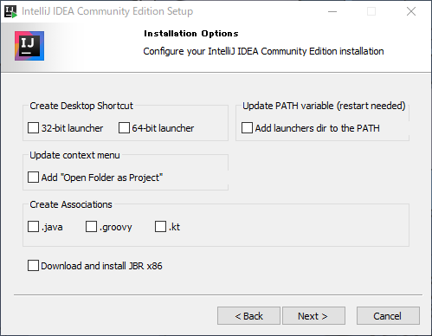Click the Create Desktop Shortcut group label
This screenshot has height=336, width=432.
[x=81, y=106]
